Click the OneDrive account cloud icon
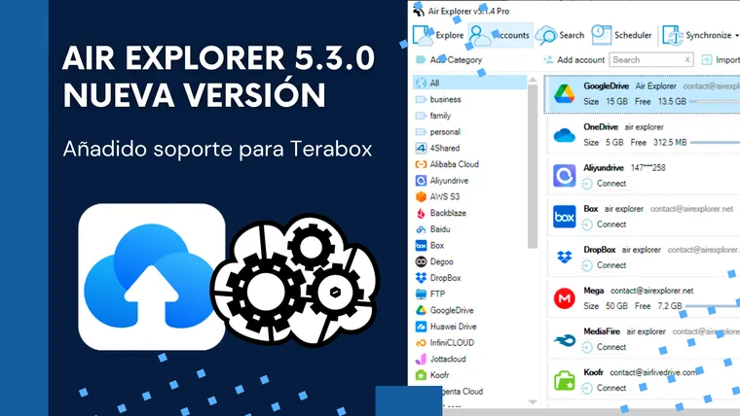Viewport: 740px width, 416px height. pos(564,136)
